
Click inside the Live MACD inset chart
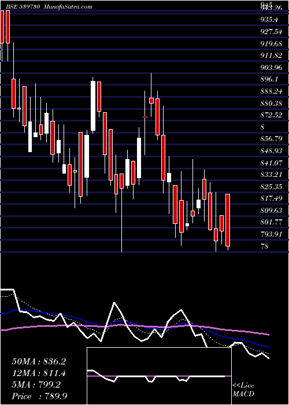click(159, 376)
